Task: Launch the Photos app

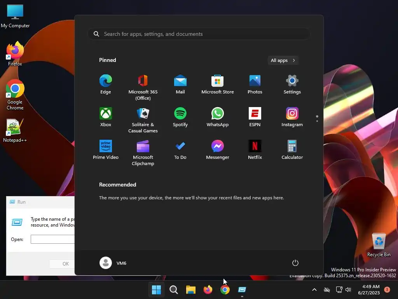Action: pos(255,84)
